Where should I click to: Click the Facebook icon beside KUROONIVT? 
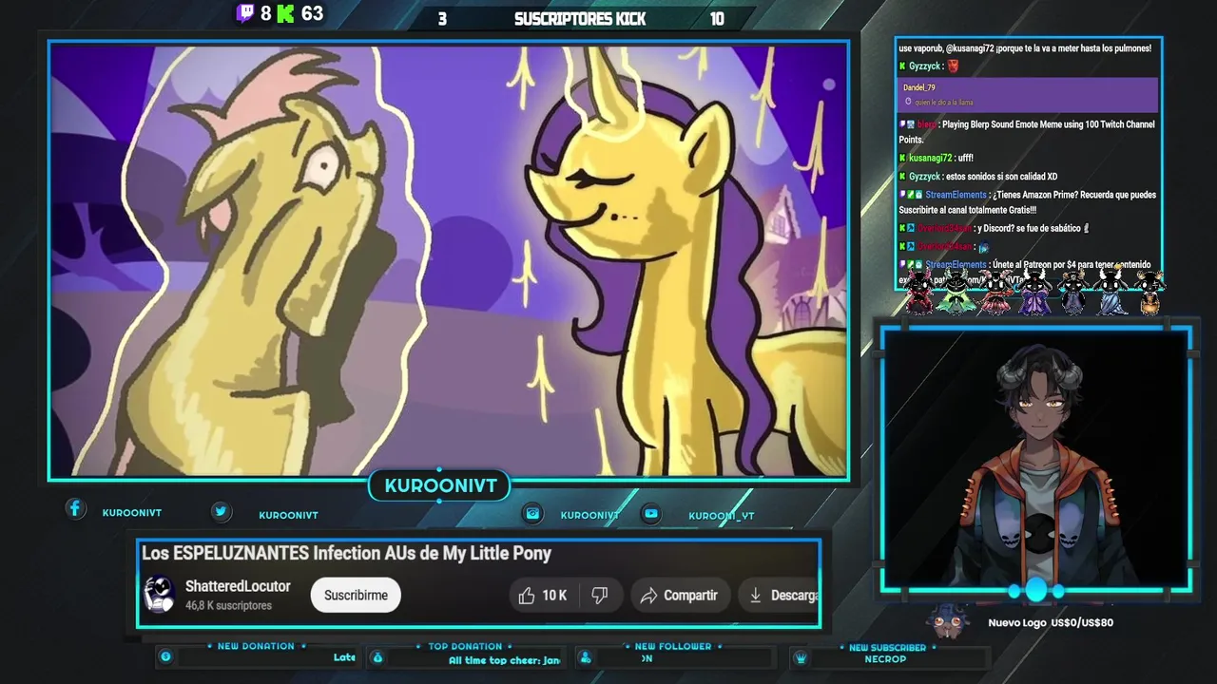pyautogui.click(x=75, y=508)
